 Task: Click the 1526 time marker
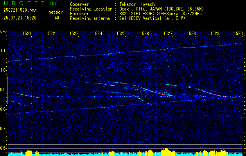tap(144, 33)
